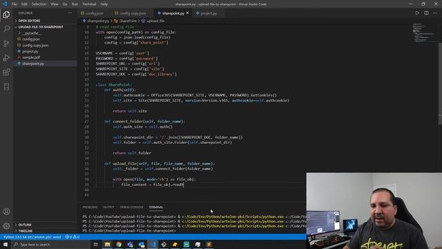This screenshot has width=442, height=249.
Task: Open Outlook from the taskbar
Action: tap(141, 244)
